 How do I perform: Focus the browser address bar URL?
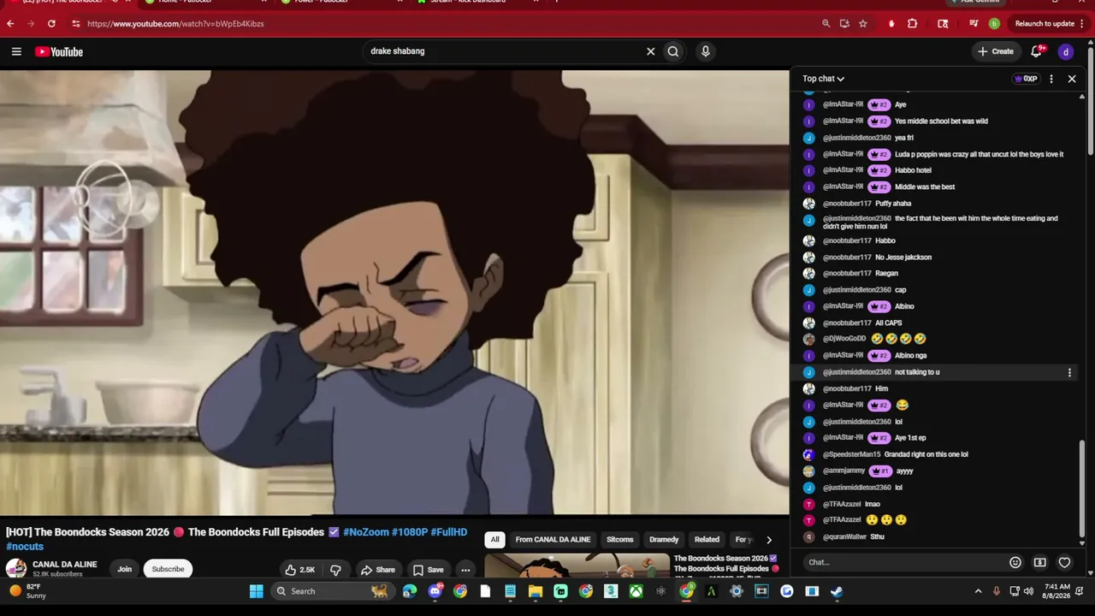click(x=175, y=24)
